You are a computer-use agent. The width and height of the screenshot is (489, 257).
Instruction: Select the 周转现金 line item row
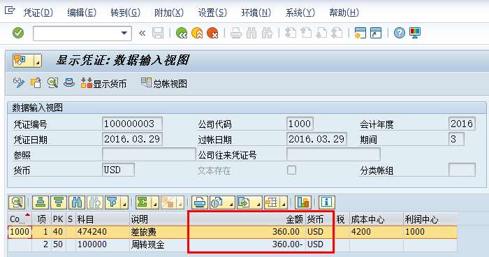[233, 244]
